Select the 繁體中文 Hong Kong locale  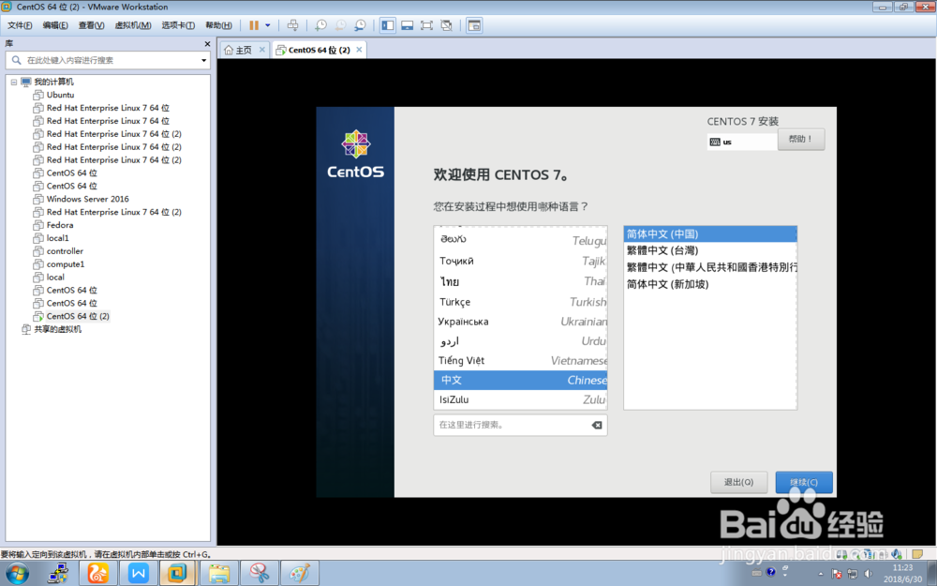(x=710, y=267)
